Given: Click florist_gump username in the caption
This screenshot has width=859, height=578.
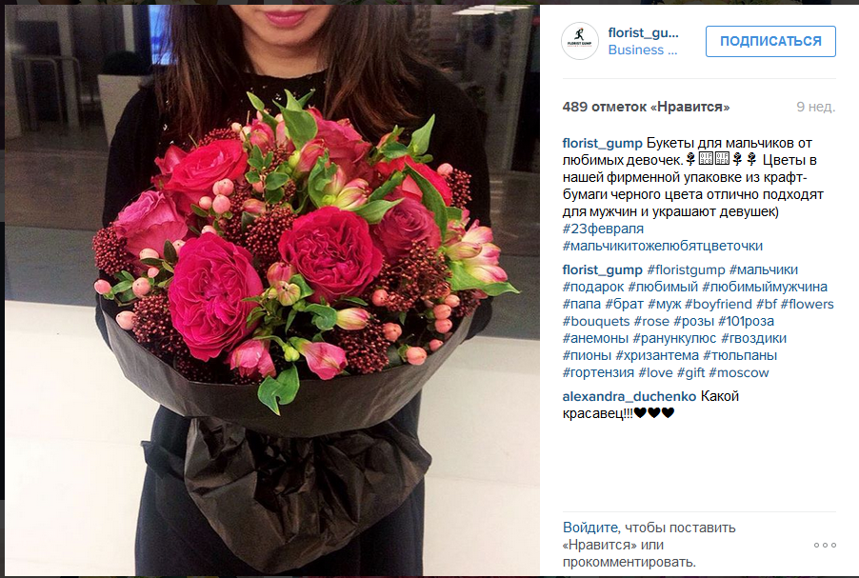Looking at the screenshot, I should (602, 143).
